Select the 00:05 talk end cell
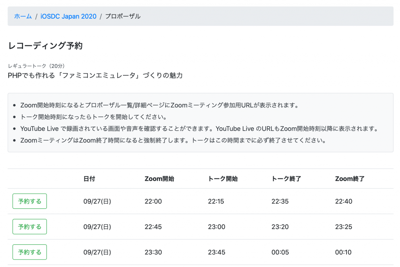 tap(280, 253)
